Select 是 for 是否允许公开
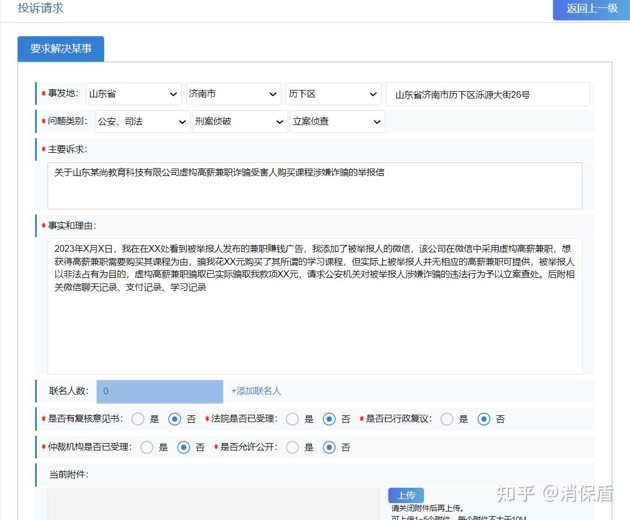The width and height of the screenshot is (630, 520). click(292, 448)
